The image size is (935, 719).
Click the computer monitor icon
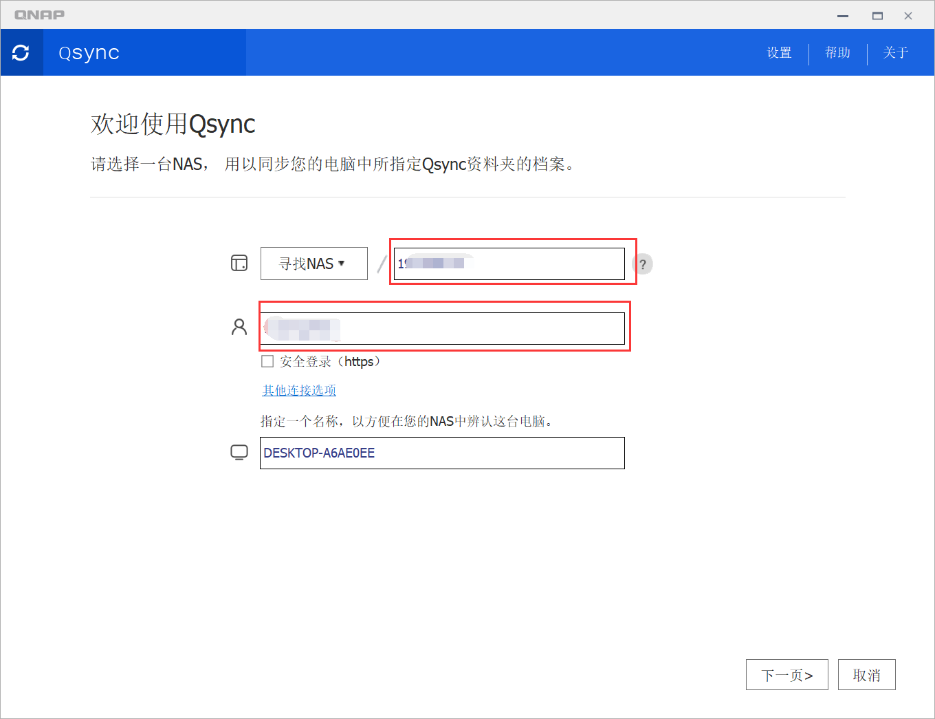coord(239,453)
